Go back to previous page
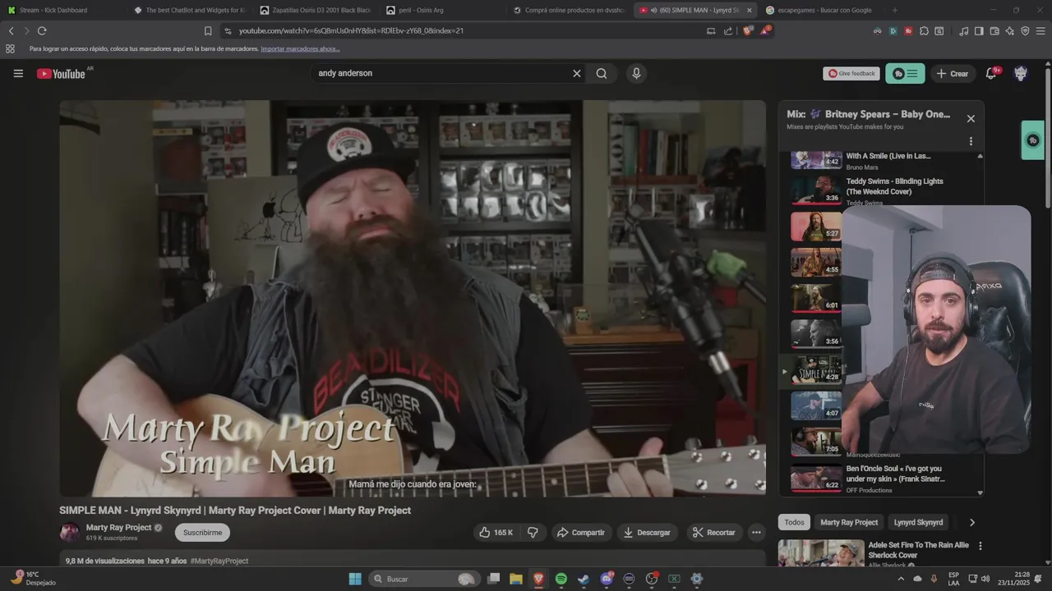This screenshot has width=1052, height=591. (x=11, y=30)
